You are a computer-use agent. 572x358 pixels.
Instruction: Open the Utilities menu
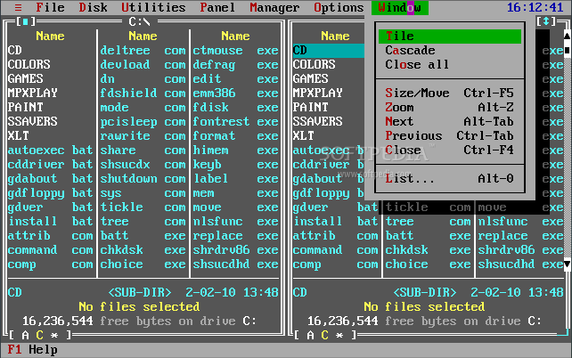(x=153, y=7)
